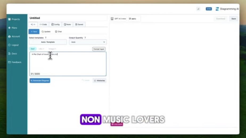The width and height of the screenshot is (246, 138).
Task: Select the GPT-4.1-mini model selector
Action: click(x=119, y=19)
